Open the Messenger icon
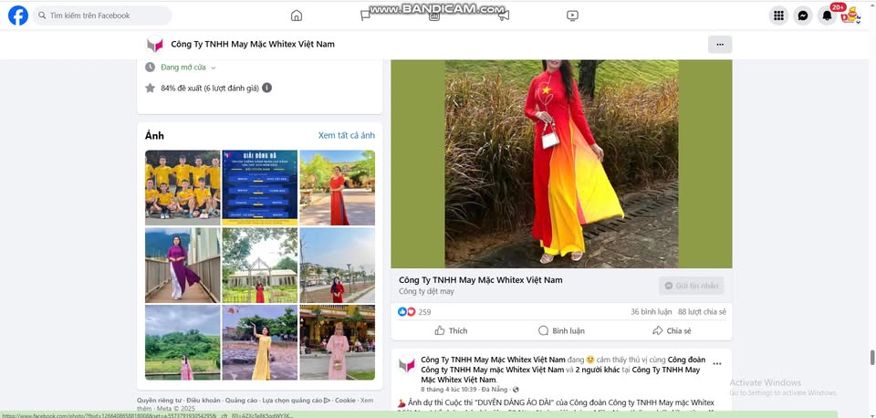Screen dimensions: 876x418 [x=803, y=16]
